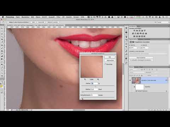Open the layer filter kind dropdown
Image resolution: width=170 pixels, height=127 pixels.
coord(134,69)
